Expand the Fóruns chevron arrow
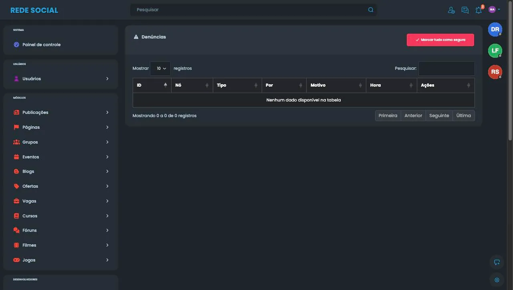513x290 pixels. (x=107, y=230)
